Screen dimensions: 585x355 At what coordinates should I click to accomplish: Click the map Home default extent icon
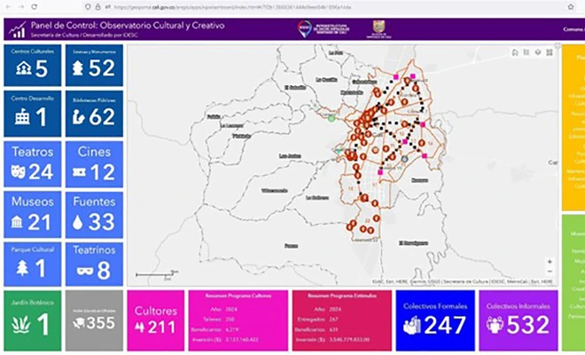tap(515, 52)
